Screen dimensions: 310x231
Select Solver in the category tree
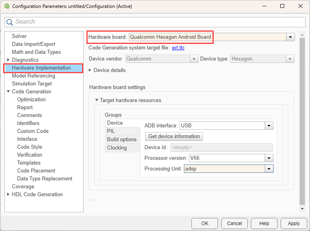coord(19,36)
